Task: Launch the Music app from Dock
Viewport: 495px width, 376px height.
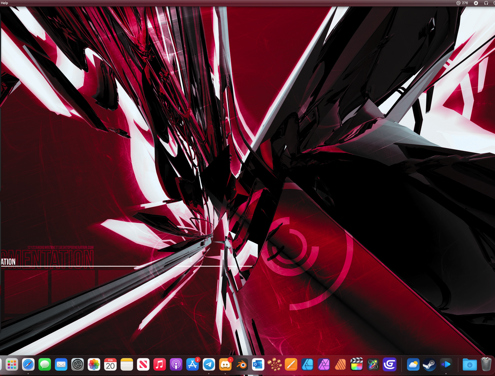Action: (160, 365)
